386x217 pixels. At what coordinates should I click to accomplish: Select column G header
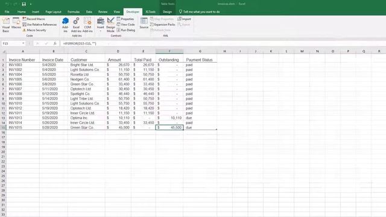pos(200,51)
